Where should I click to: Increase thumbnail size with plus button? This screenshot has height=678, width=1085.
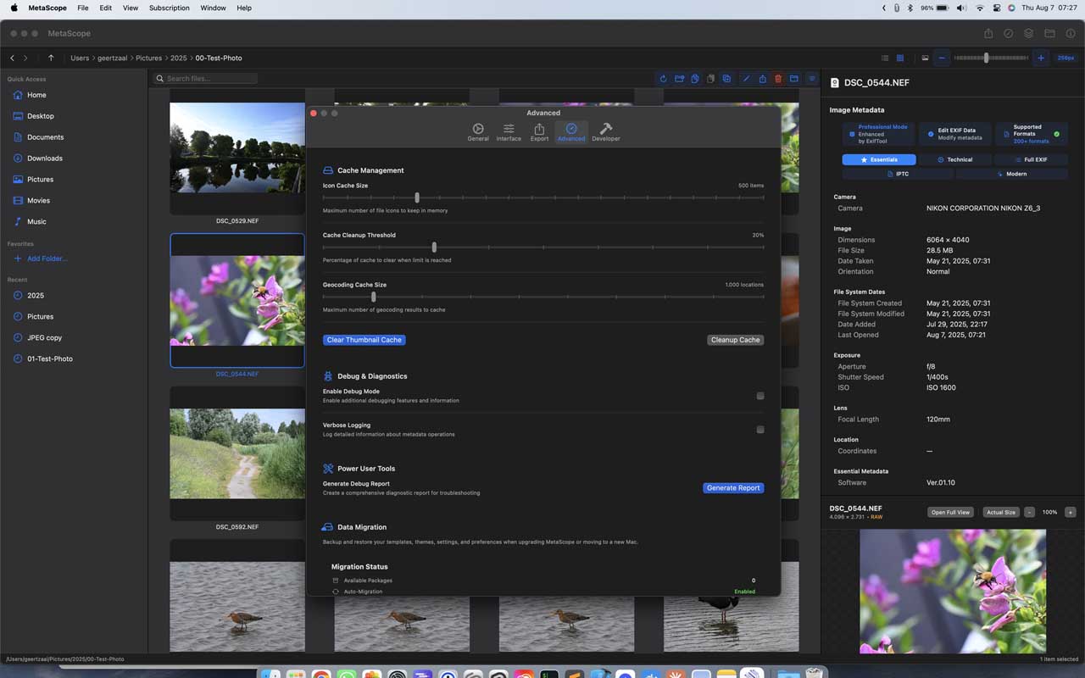(1041, 58)
